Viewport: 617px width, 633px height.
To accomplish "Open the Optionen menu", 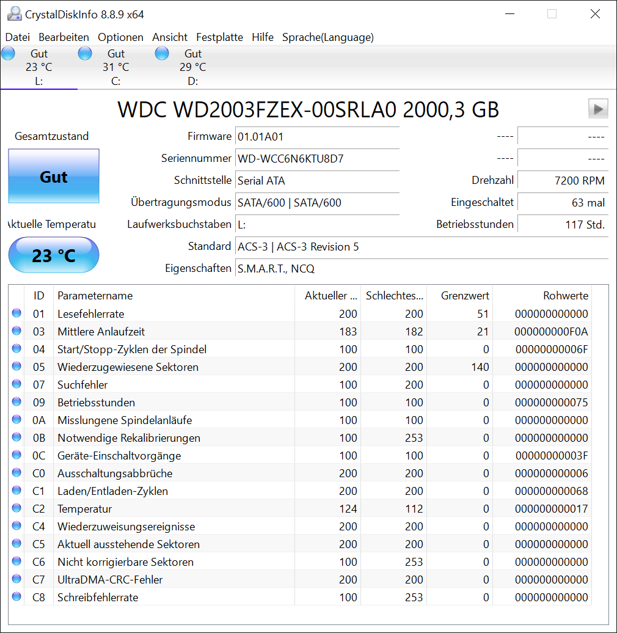I will [121, 37].
